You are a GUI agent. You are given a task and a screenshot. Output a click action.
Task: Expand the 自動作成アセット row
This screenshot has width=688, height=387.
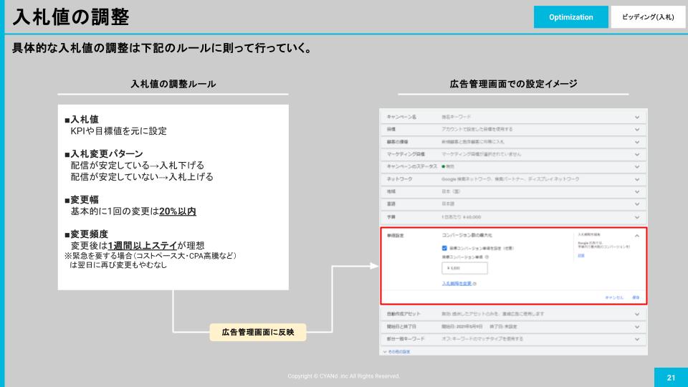(x=636, y=314)
